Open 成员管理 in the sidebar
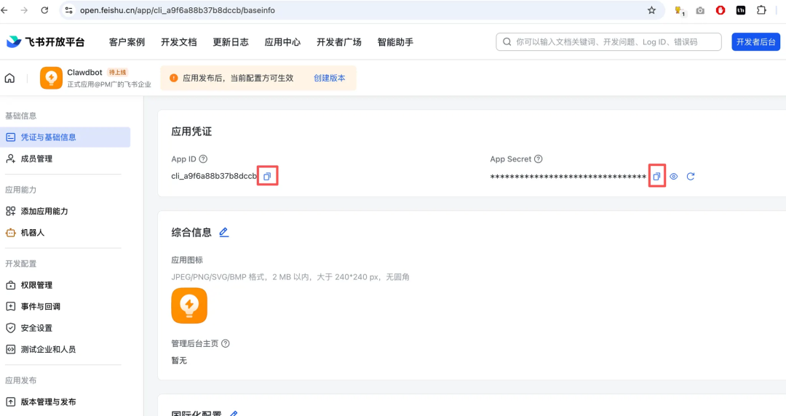786x416 pixels. 36,159
